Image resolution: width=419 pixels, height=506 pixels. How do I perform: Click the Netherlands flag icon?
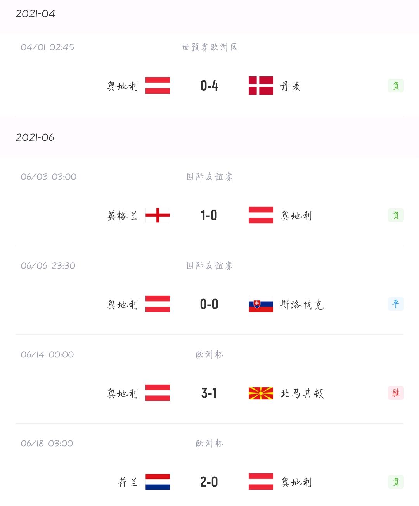tap(158, 482)
